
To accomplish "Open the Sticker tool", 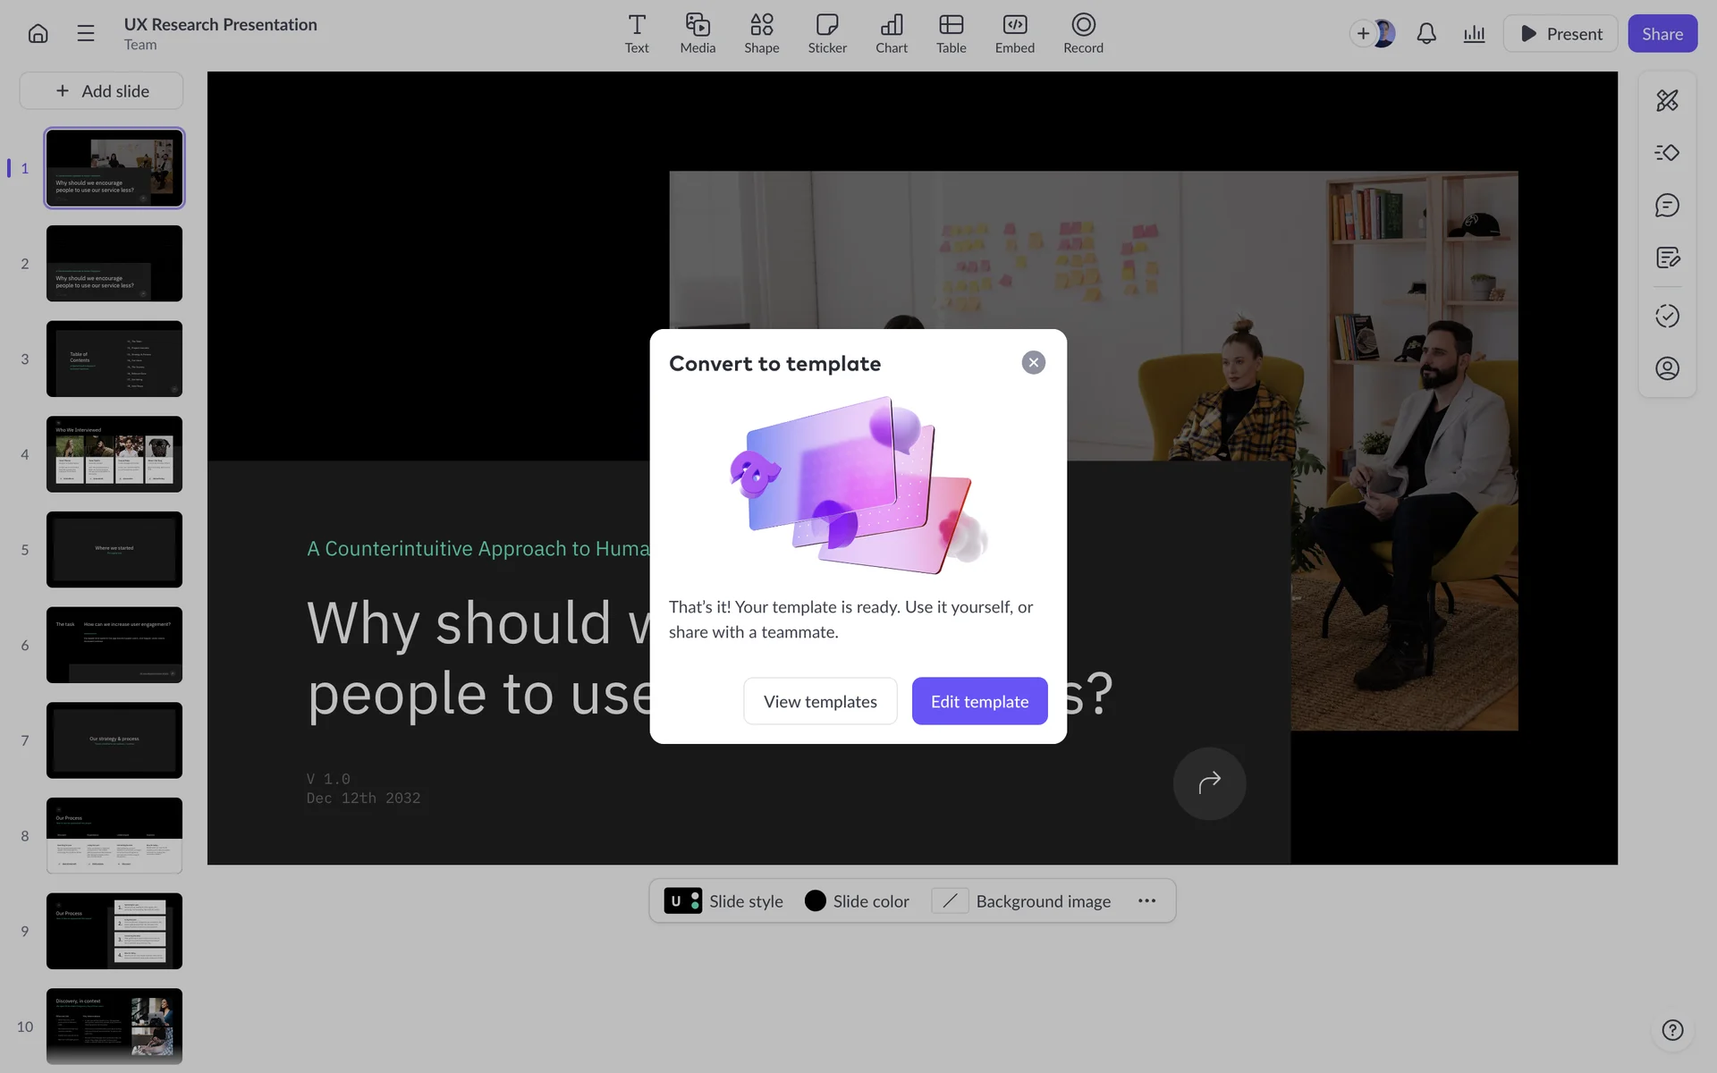I will (826, 33).
